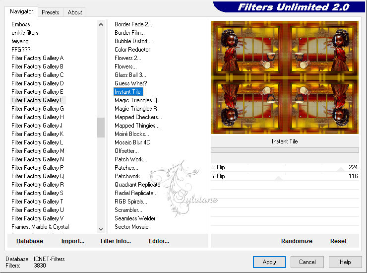Click the category list scrollbar thumb
Screen dimensions: 367x273
(x=101, y=128)
